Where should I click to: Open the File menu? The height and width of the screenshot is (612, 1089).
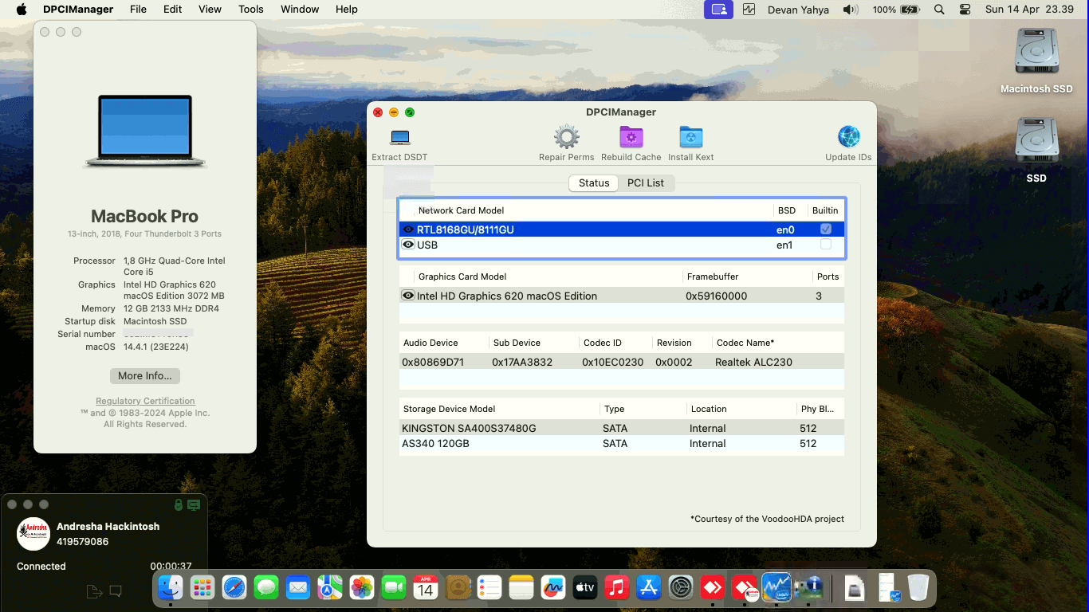click(x=138, y=10)
